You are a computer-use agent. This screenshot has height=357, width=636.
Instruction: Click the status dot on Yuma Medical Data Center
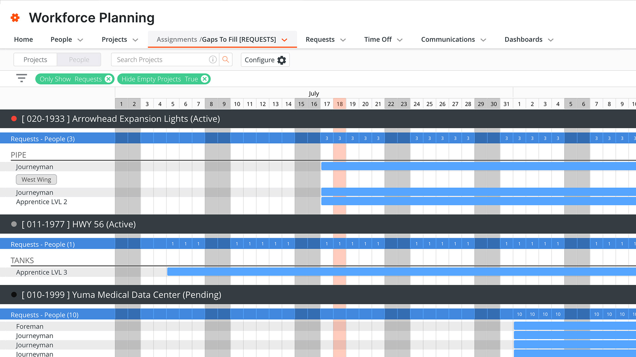point(14,295)
